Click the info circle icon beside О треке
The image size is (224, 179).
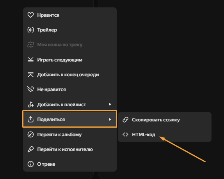(30, 164)
